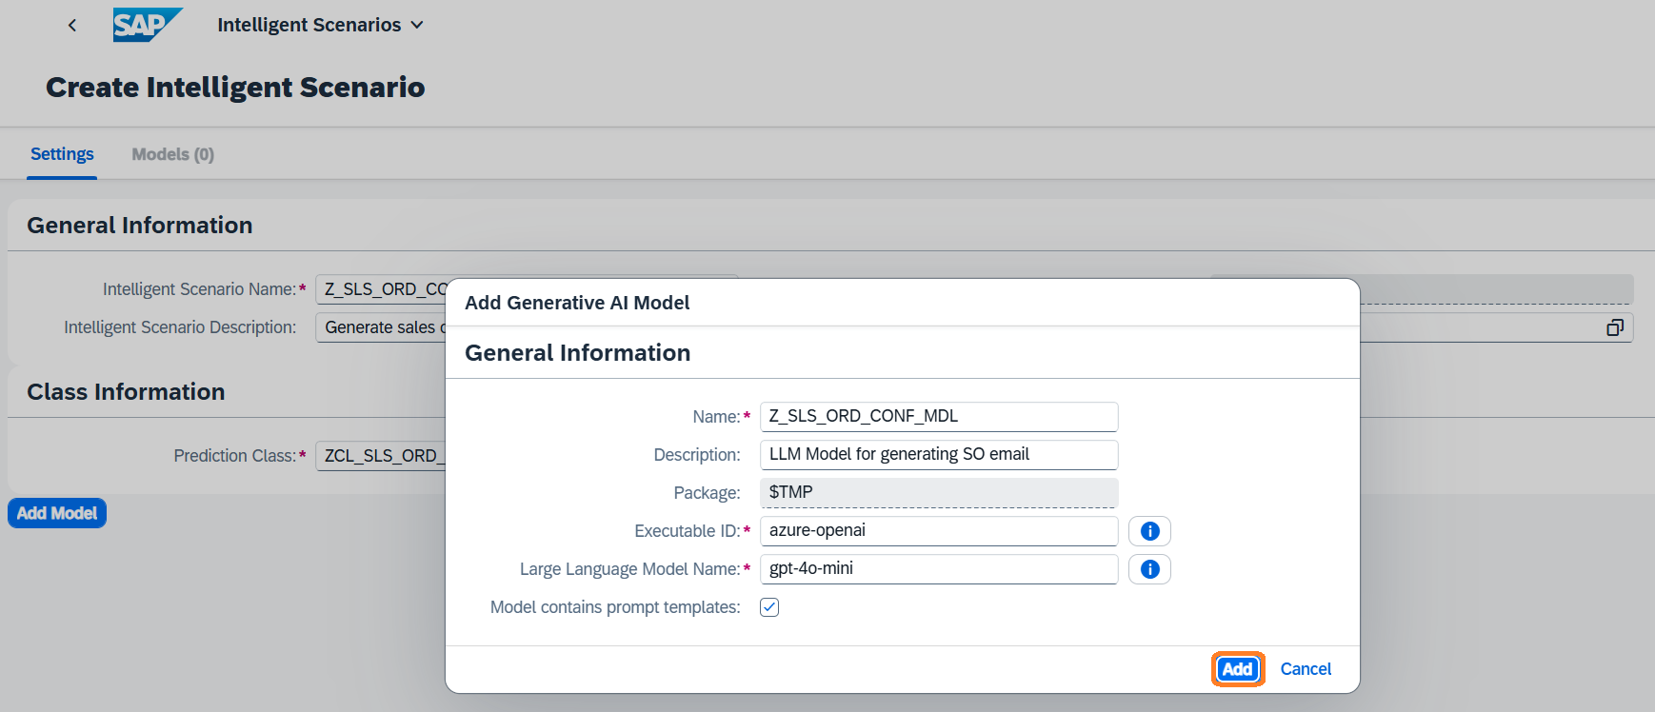Open info for Large Language Model Name
This screenshot has height=712, width=1655.
1149,569
